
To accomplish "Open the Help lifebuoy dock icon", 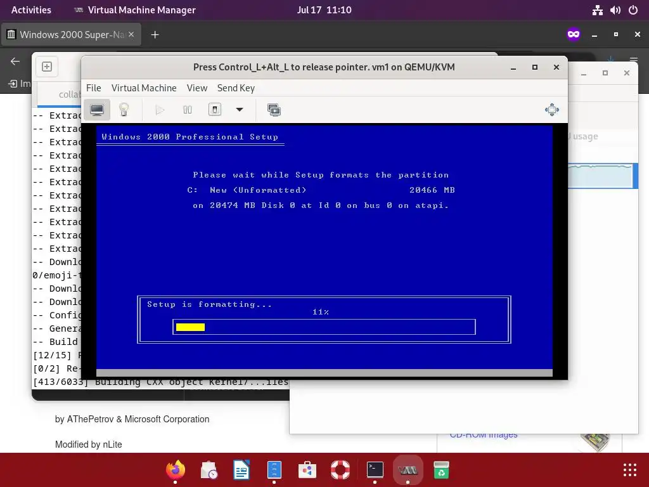I will tap(340, 470).
